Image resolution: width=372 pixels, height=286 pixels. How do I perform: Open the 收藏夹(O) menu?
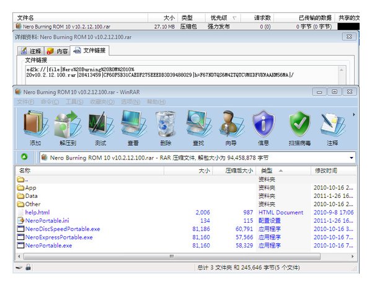102,102
